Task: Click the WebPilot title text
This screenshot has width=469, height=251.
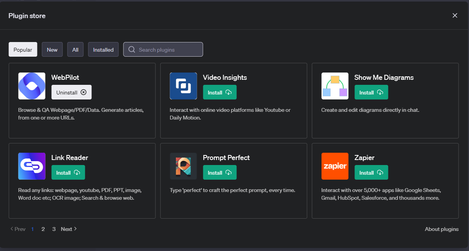Action: click(65, 77)
